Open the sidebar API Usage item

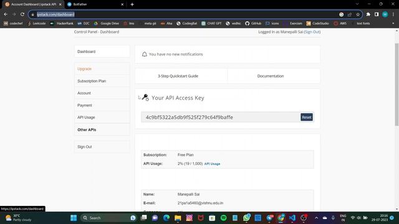(x=102, y=118)
